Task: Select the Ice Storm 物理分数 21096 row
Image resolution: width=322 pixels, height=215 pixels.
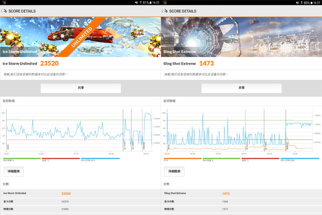Action: [80, 209]
